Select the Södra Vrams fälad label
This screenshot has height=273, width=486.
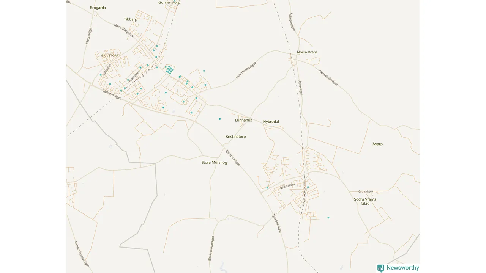click(365, 201)
